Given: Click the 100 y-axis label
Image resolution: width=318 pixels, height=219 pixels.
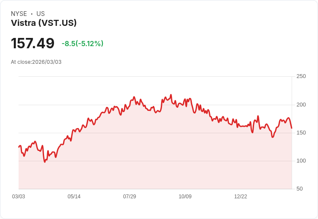Looking at the screenshot, I should 301,161.
